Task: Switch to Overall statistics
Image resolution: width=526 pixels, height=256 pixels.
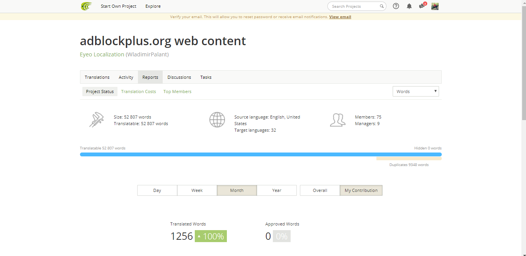Action: [320, 190]
